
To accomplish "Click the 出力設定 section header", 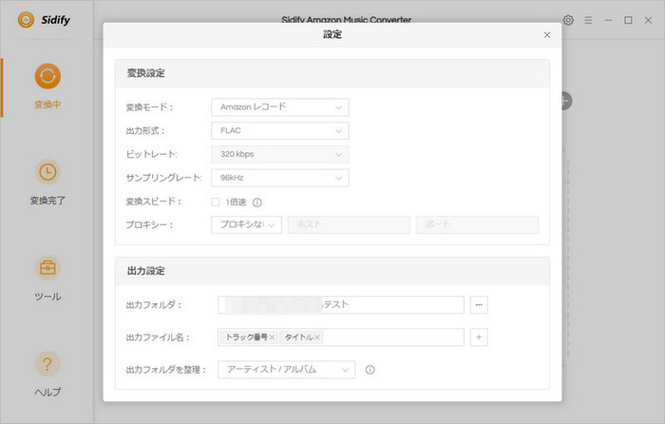I will coord(332,271).
